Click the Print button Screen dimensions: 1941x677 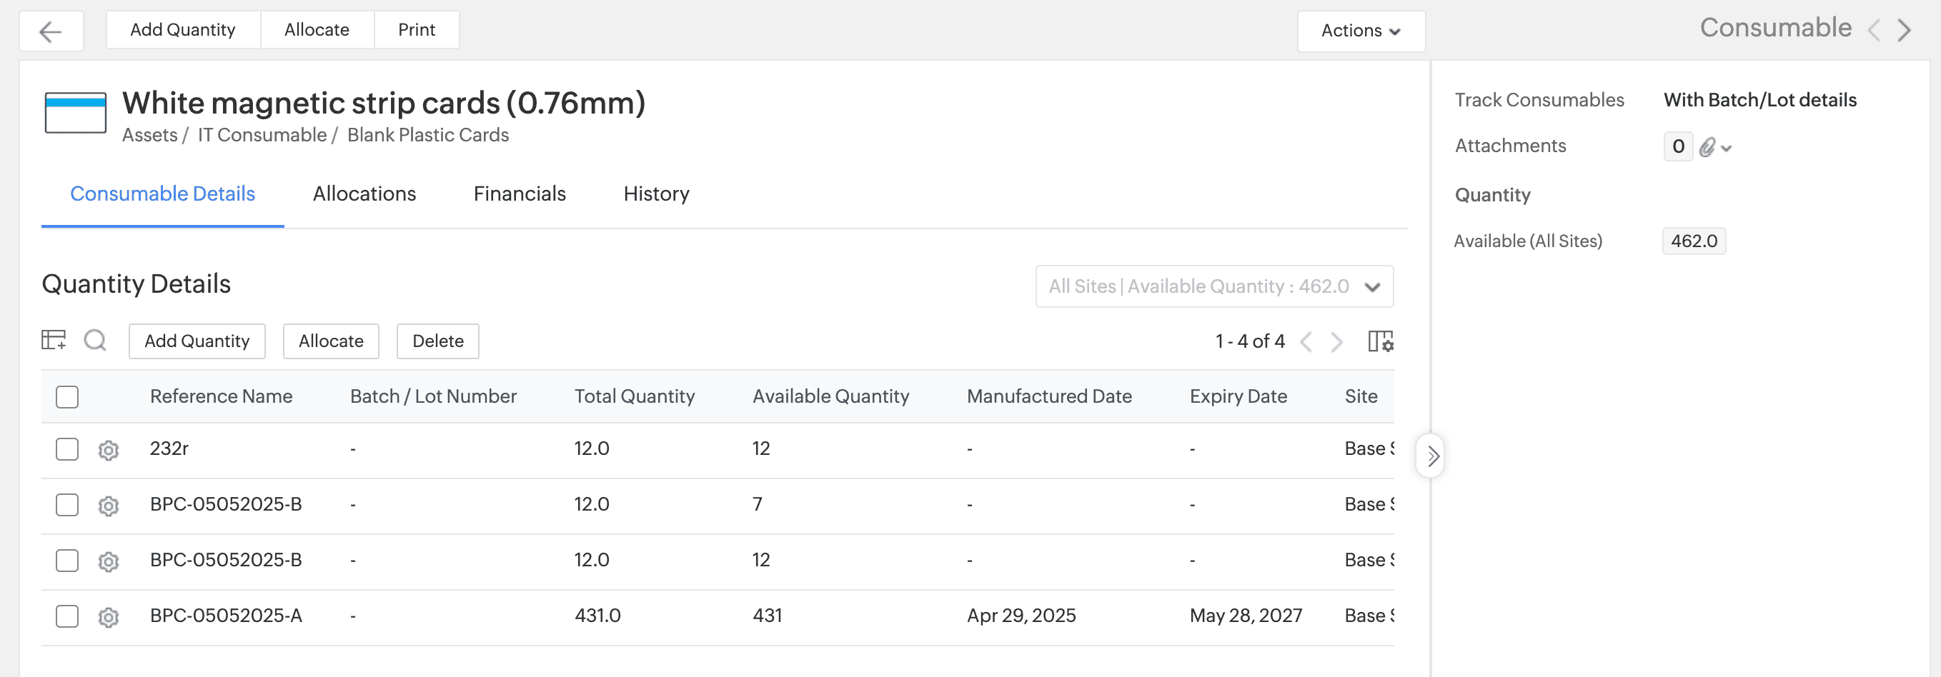(416, 30)
